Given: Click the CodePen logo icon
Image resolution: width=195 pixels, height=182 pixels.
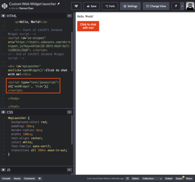Looking at the screenshot, I should tap(5, 6).
